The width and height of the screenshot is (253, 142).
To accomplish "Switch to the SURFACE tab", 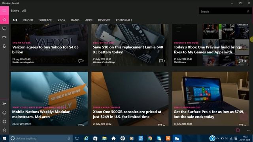I will [x=45, y=20].
